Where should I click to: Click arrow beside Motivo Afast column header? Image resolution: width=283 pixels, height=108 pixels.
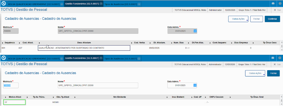pyautogui.click(x=5, y=97)
